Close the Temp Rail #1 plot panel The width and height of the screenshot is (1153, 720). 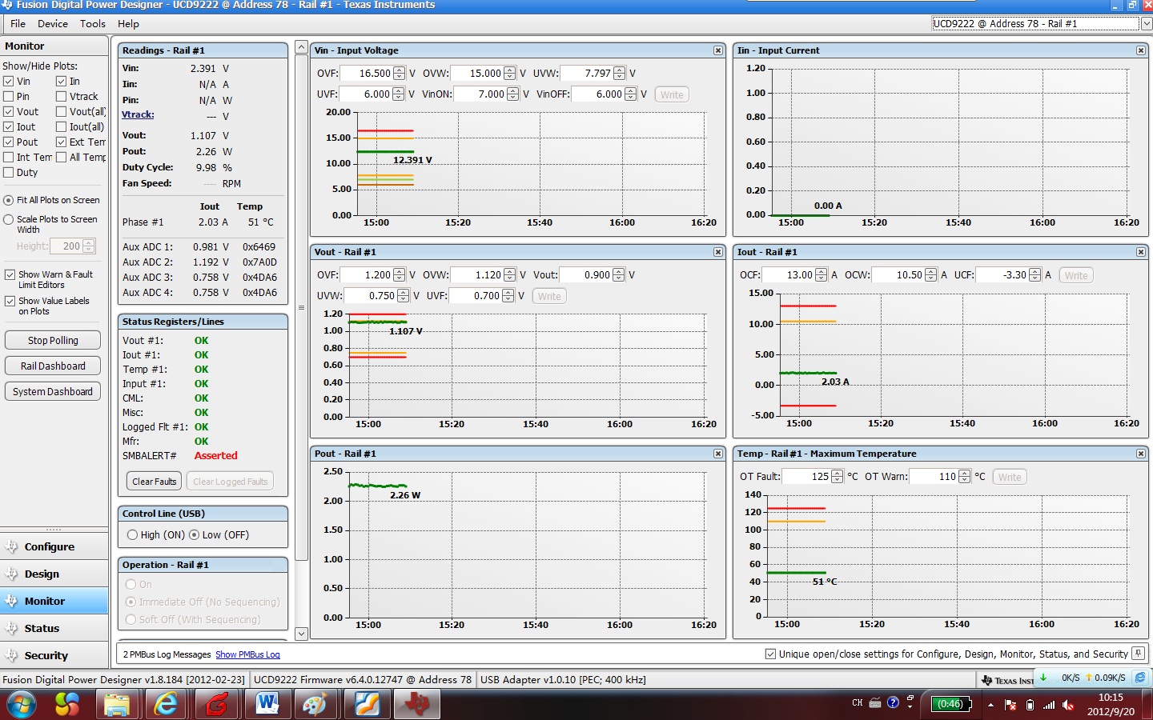tap(1141, 454)
